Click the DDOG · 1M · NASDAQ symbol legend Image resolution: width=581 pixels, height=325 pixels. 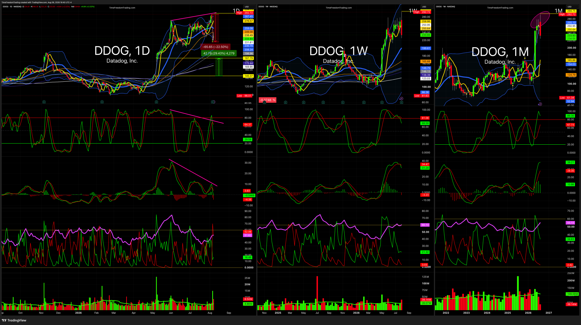coord(445,6)
